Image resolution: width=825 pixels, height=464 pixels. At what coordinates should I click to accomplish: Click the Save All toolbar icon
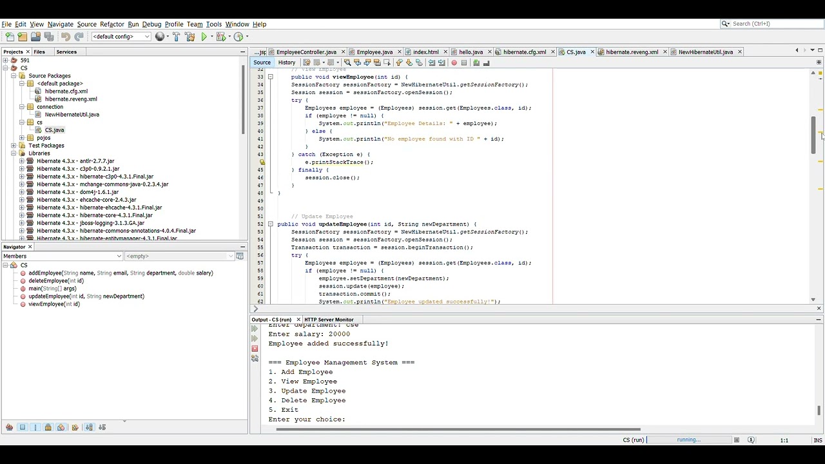(x=49, y=37)
